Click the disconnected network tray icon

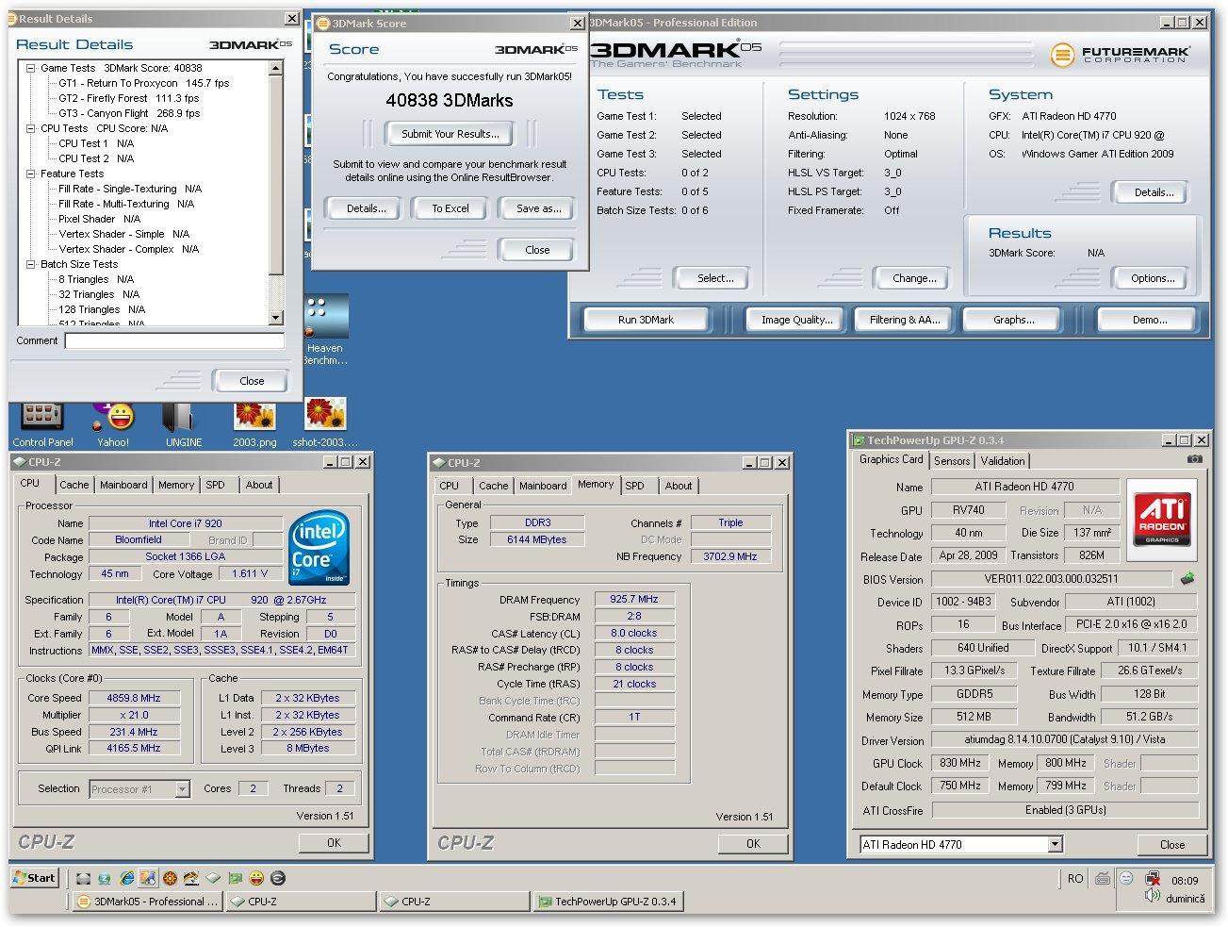coord(1152,879)
